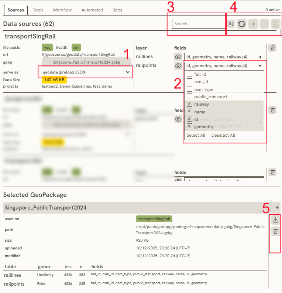
Task: Open the Jobs tab
Action: 117,10
